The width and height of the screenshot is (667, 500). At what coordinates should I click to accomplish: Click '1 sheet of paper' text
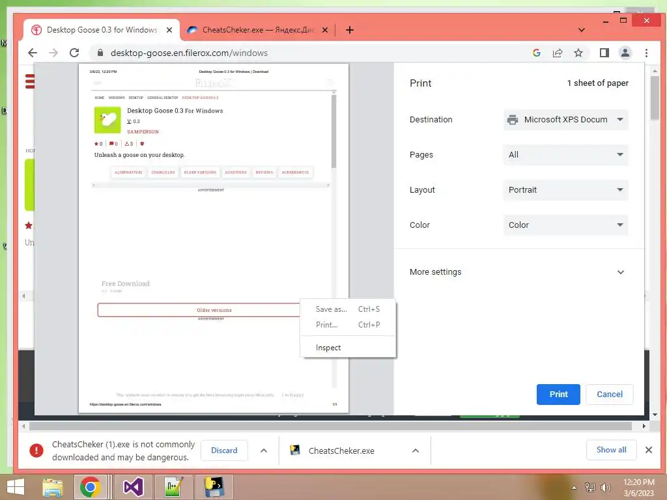point(597,83)
